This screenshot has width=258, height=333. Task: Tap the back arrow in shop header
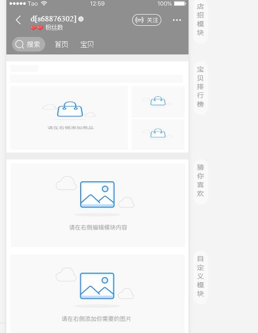[18, 20]
